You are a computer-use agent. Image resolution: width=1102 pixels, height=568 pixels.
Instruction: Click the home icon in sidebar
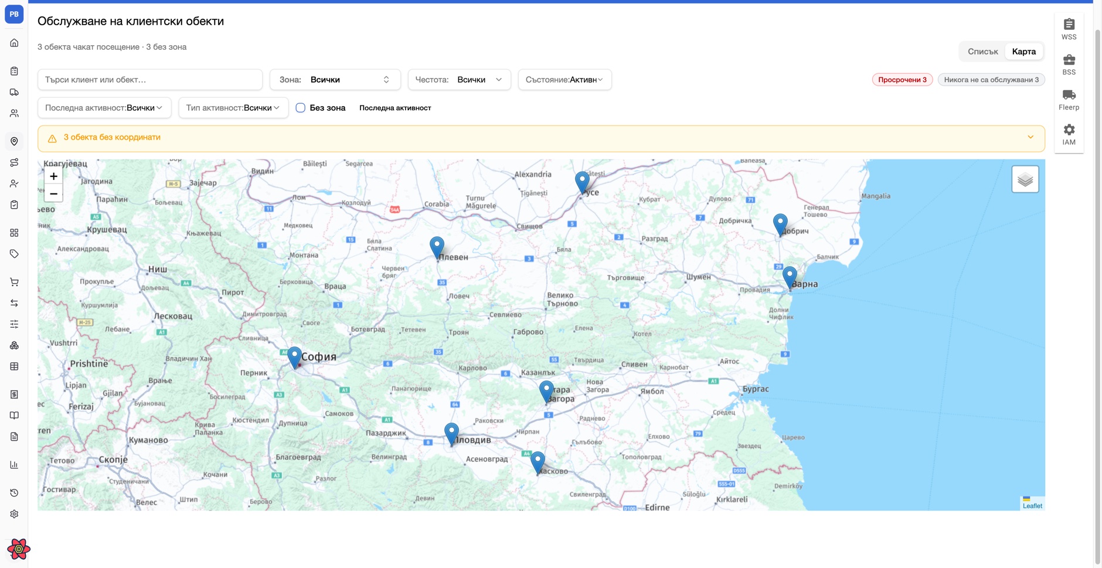click(14, 43)
